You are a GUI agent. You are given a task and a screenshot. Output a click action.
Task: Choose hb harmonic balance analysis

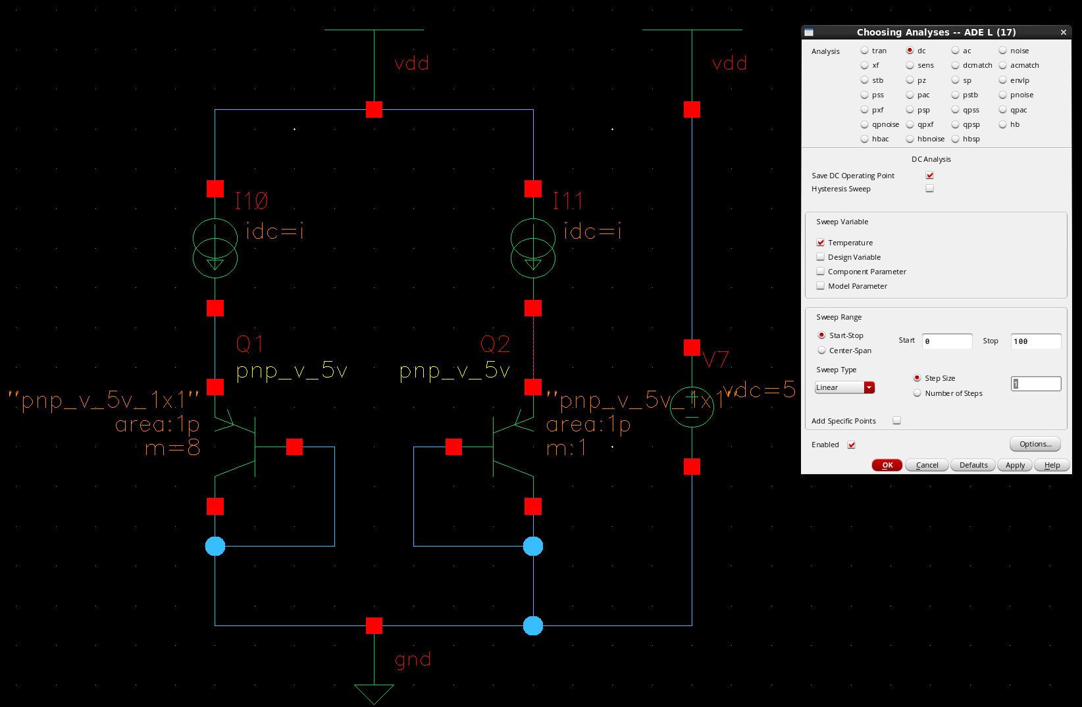point(1002,124)
